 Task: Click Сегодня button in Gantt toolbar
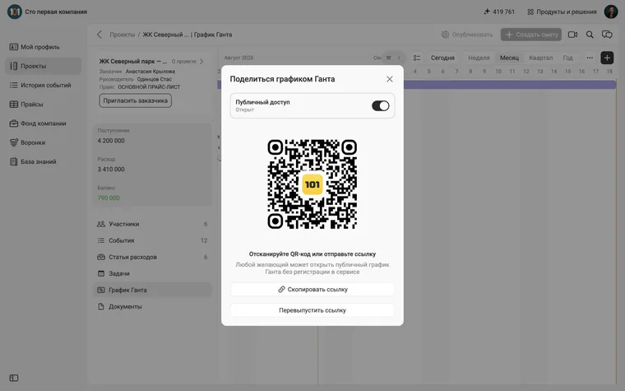(442, 58)
